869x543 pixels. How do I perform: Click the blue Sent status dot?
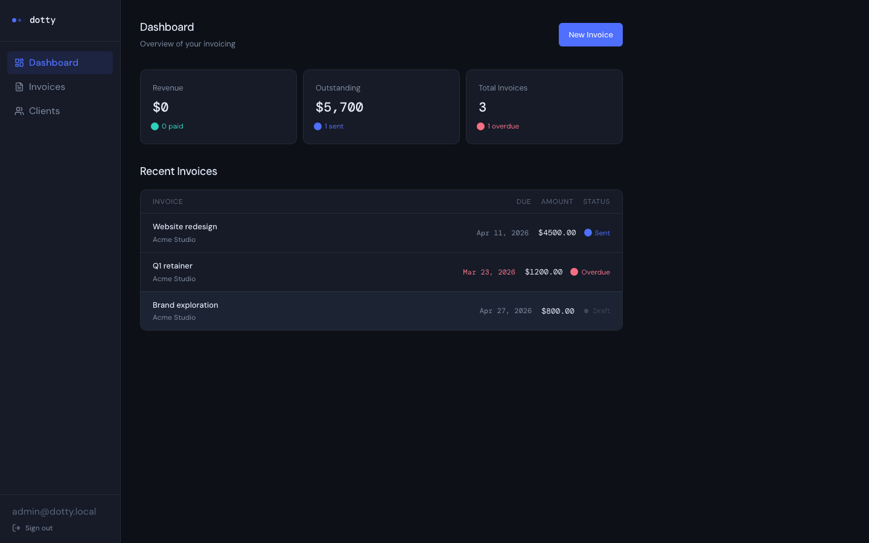(588, 232)
